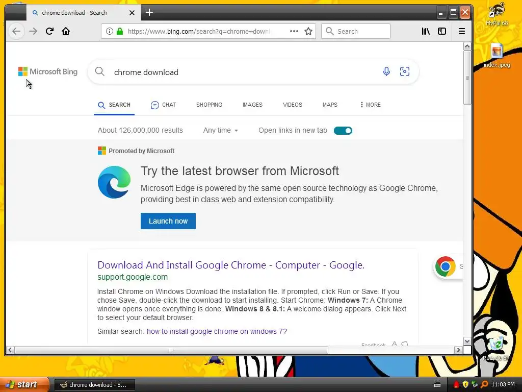This screenshot has height=392, width=522.
Task: Open the Library icon in toolbar
Action: point(426,31)
